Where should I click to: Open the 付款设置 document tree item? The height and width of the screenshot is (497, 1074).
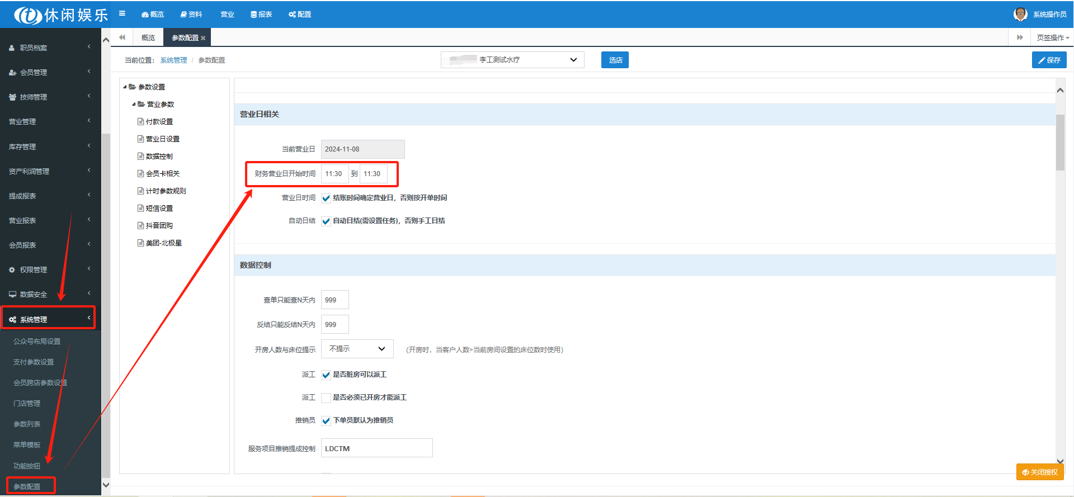point(159,121)
